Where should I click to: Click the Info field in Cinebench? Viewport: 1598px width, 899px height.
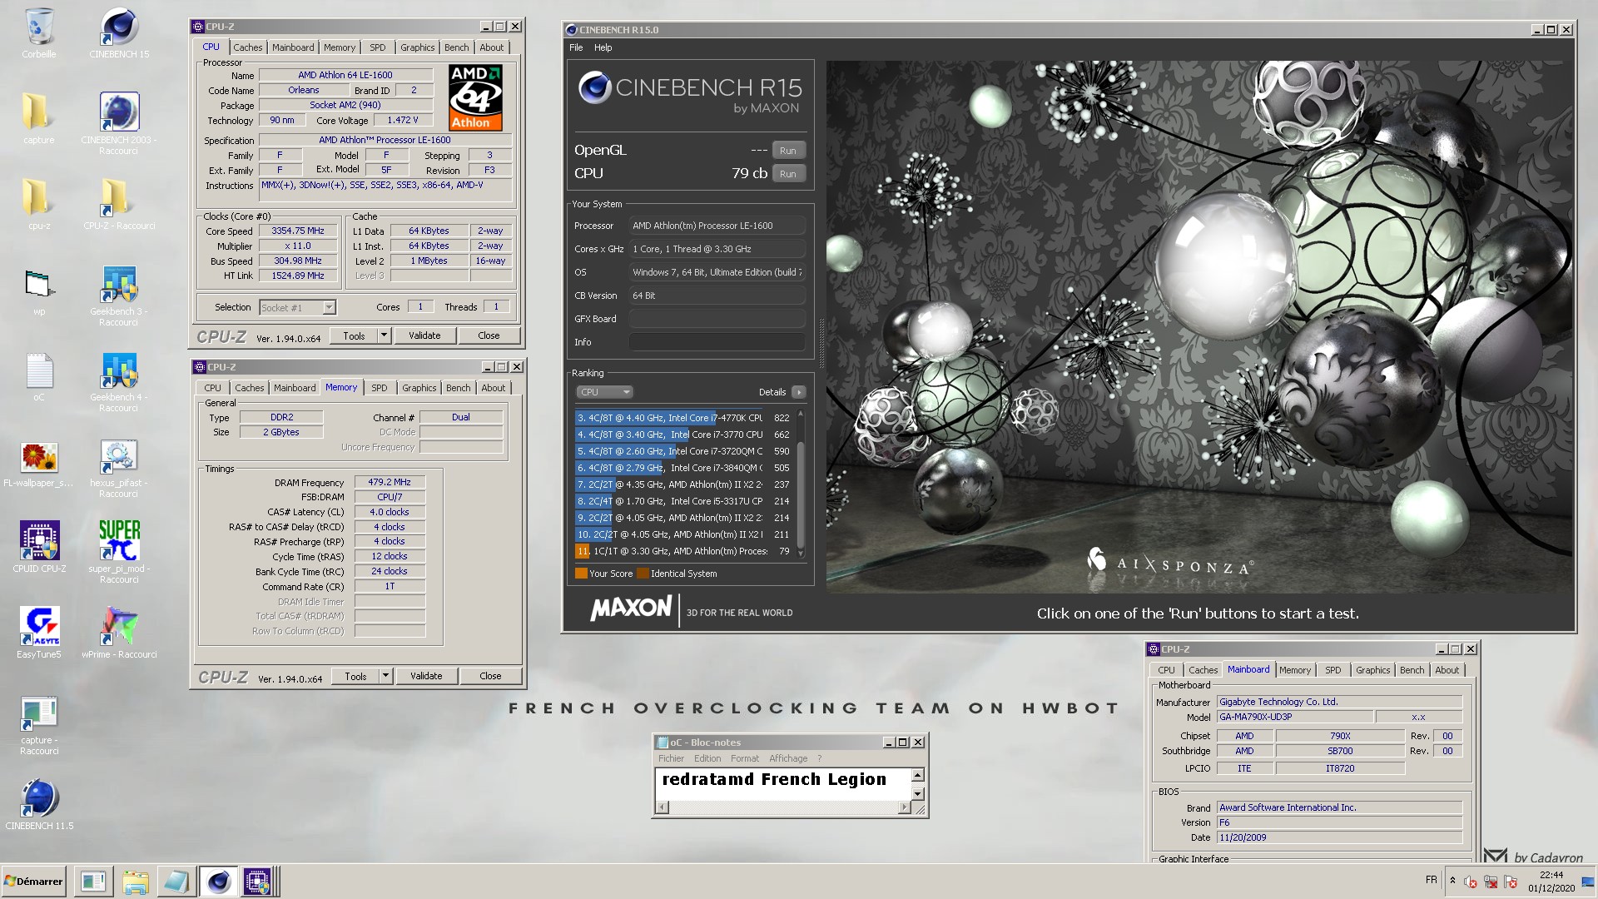tap(717, 342)
